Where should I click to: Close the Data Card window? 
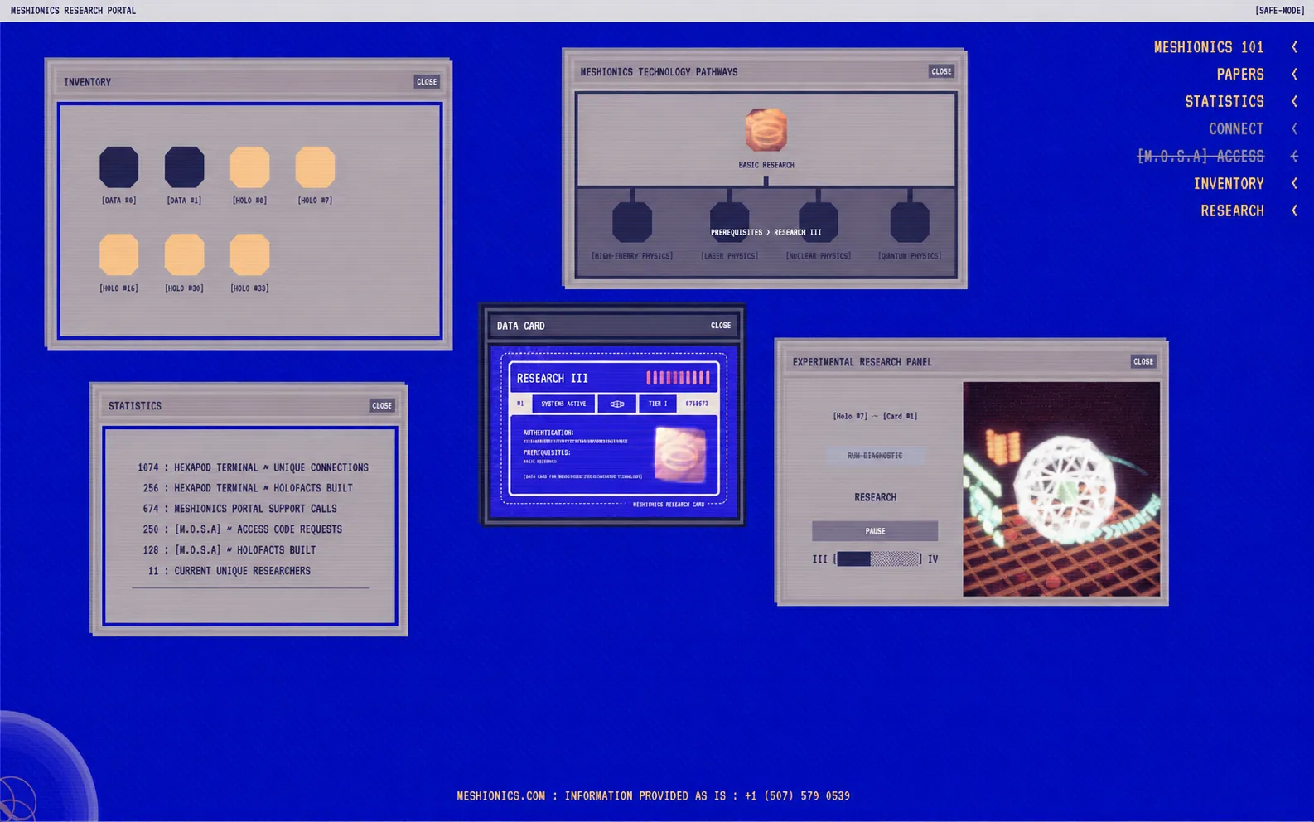pyautogui.click(x=721, y=326)
